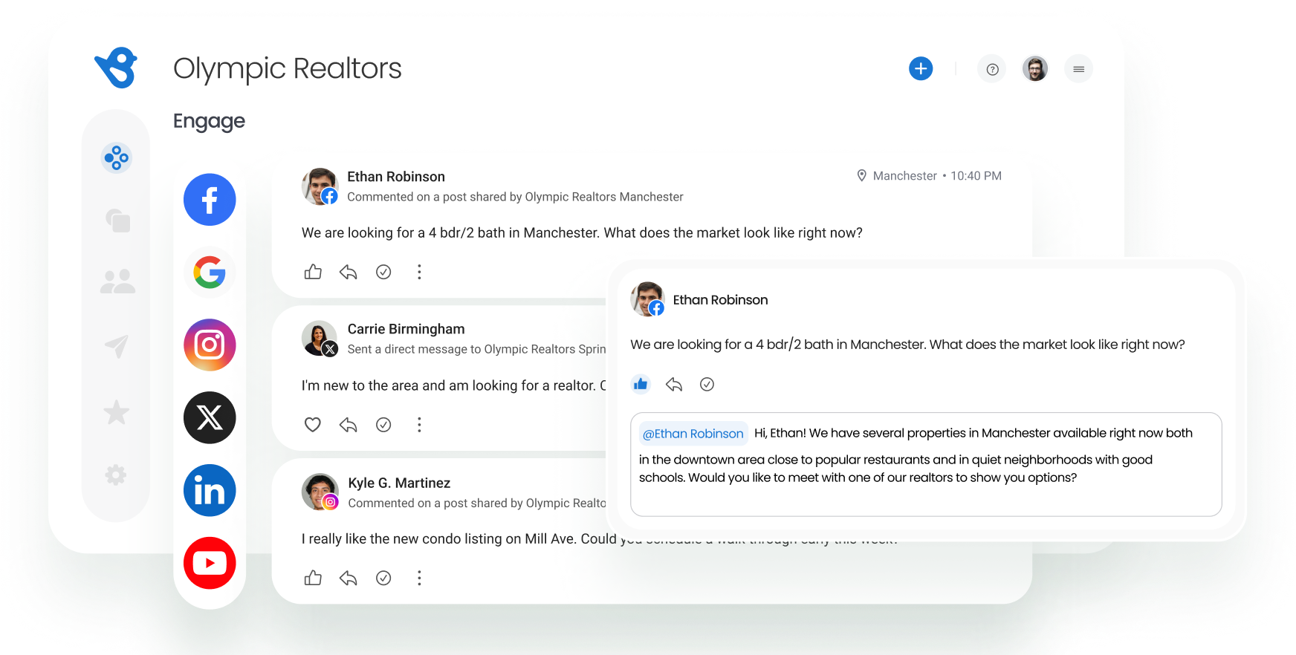The height and width of the screenshot is (655, 1296).
Task: Click into the reply text box
Action: tap(926, 464)
